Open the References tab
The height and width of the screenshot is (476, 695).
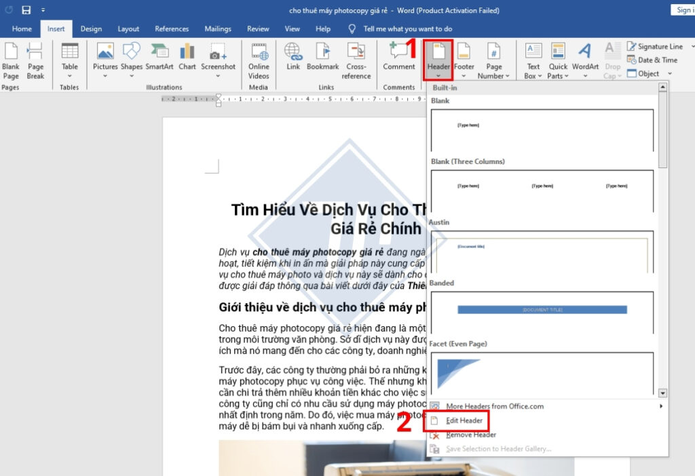[x=172, y=28]
